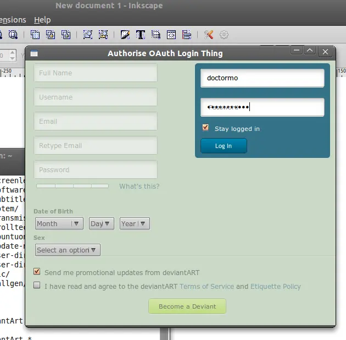Open the Layers dialog icon
This screenshot has width=346, height=340.
click(156, 35)
